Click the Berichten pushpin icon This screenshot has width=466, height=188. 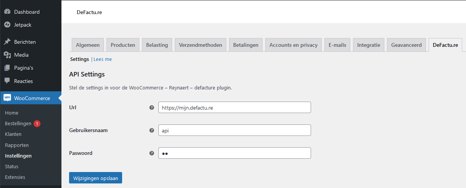click(x=7, y=42)
